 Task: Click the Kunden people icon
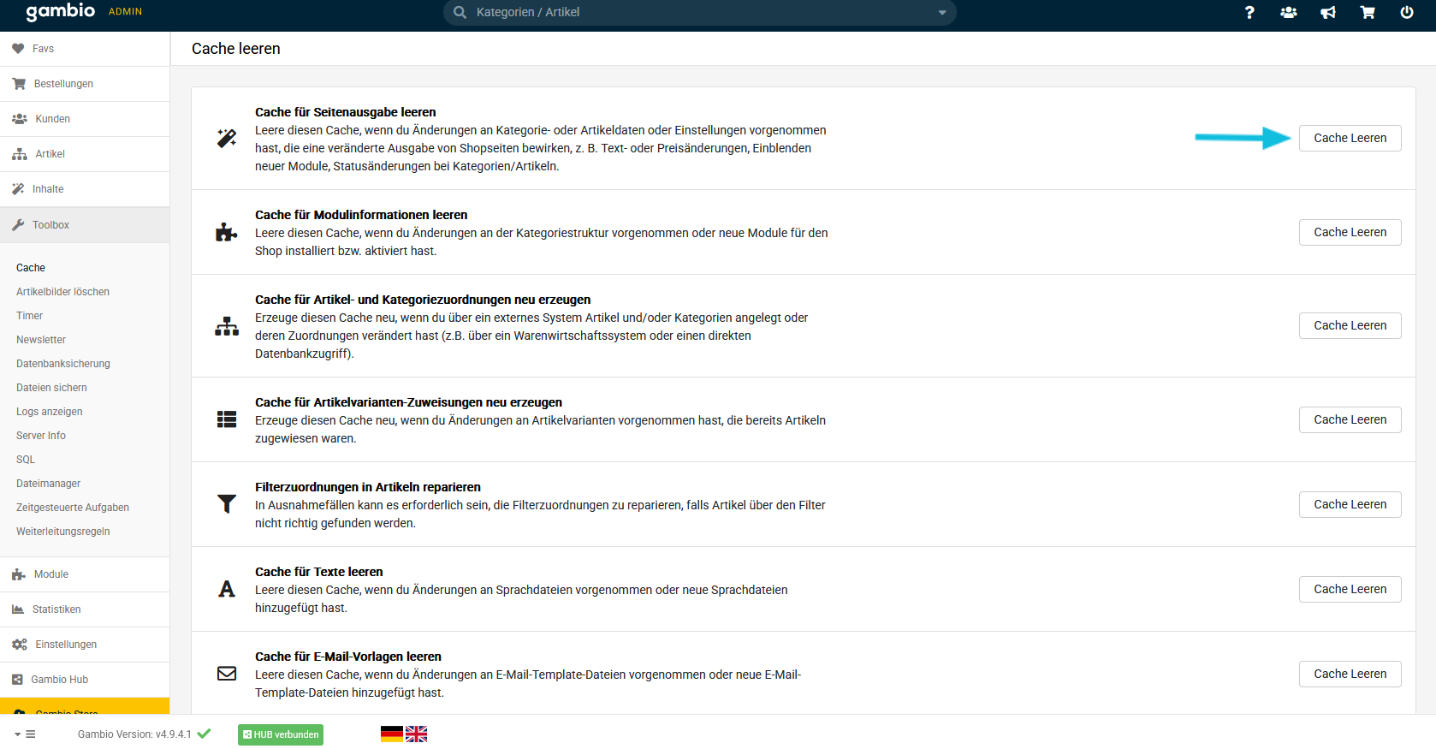[20, 119]
